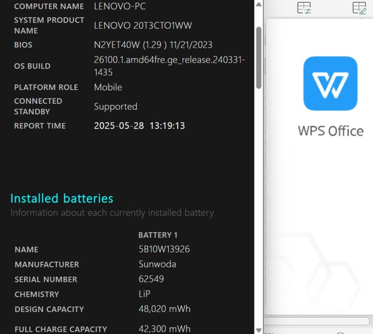Click the vertical scrollbar thumb in battery report
Viewport: 373px width, 334px height.
click(259, 58)
